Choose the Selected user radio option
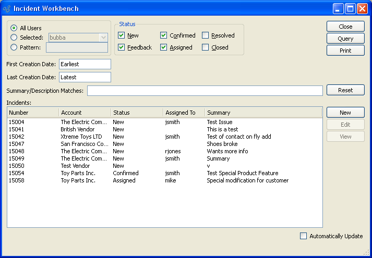Viewport: 372px width, 258px height. 14,38
